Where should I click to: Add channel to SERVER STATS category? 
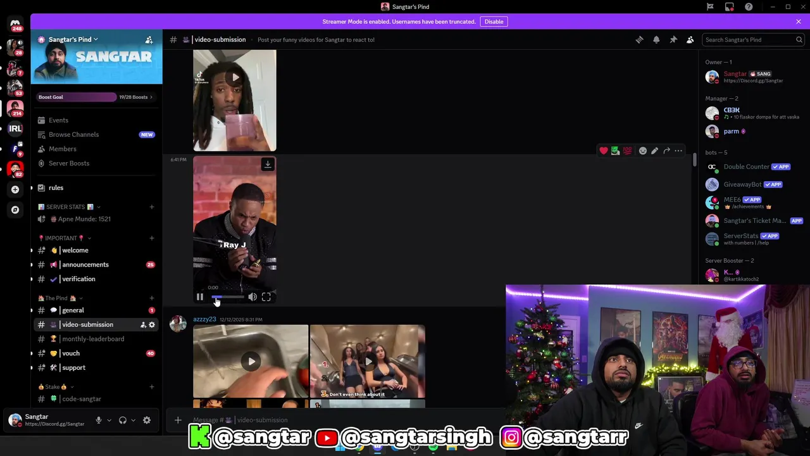[x=152, y=207]
